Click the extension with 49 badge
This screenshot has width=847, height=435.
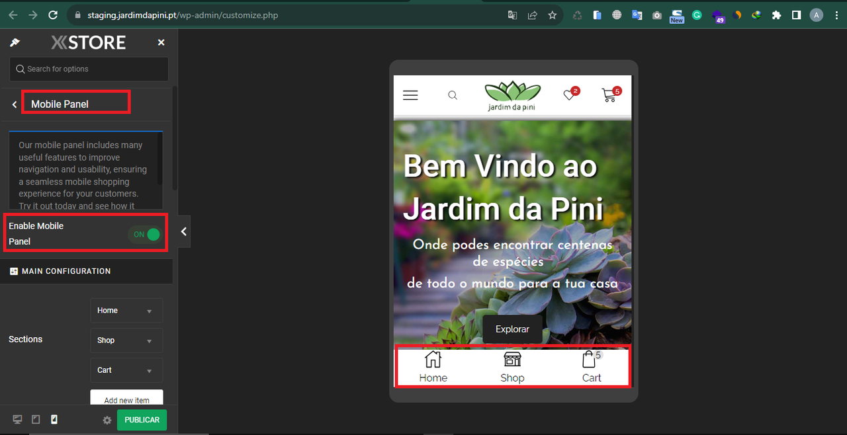click(718, 16)
